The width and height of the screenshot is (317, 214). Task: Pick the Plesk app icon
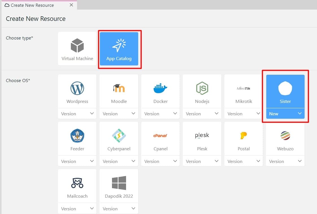(202, 136)
